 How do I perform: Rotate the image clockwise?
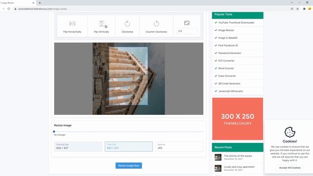pos(127,26)
